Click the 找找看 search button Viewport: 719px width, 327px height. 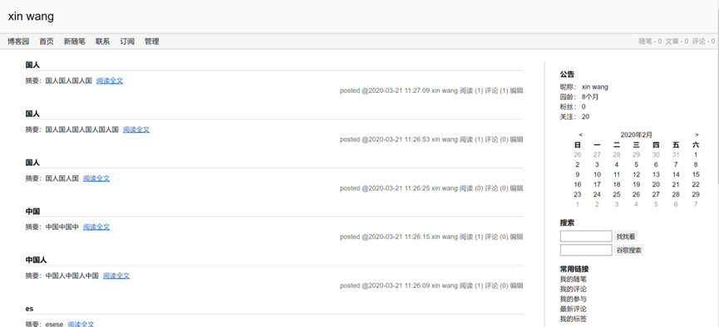click(626, 237)
